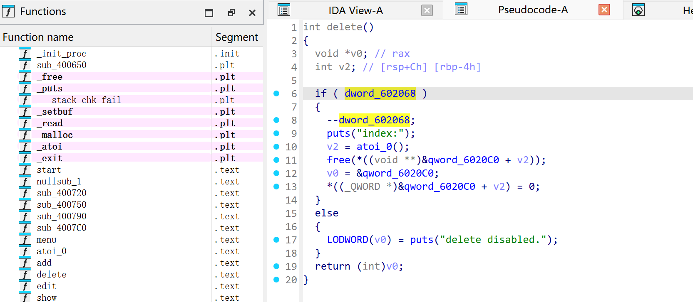
Task: Click the function icon beside _setbuf
Action: (x=25, y=112)
